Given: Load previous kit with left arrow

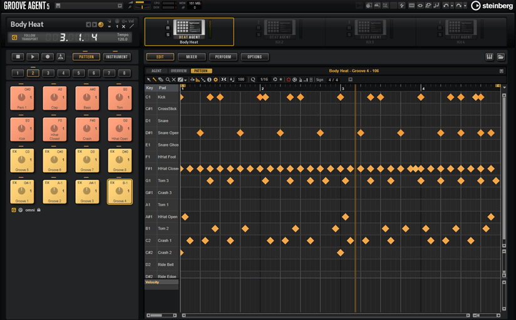Looking at the screenshot, I should pos(88,24).
